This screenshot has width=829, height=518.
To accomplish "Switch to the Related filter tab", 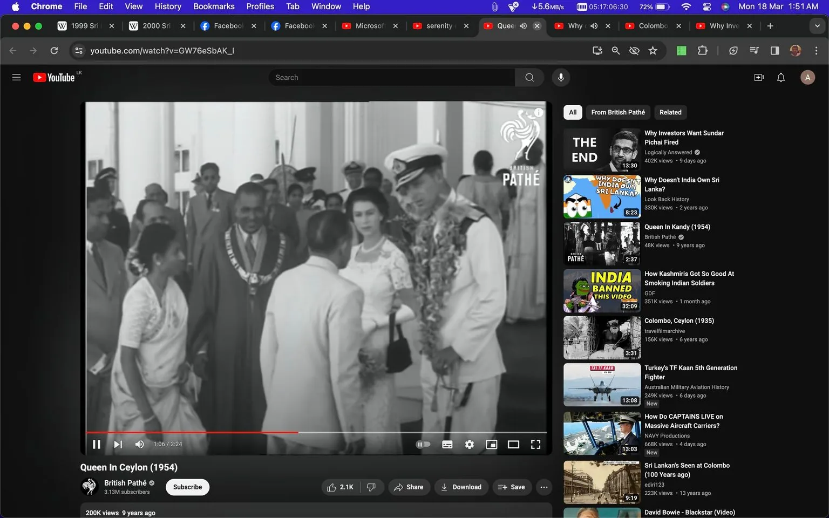I will pos(670,112).
